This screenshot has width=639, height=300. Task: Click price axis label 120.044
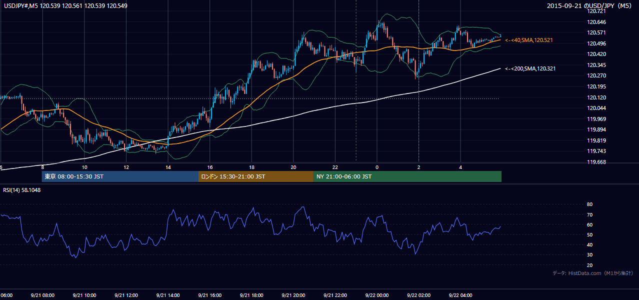point(597,108)
